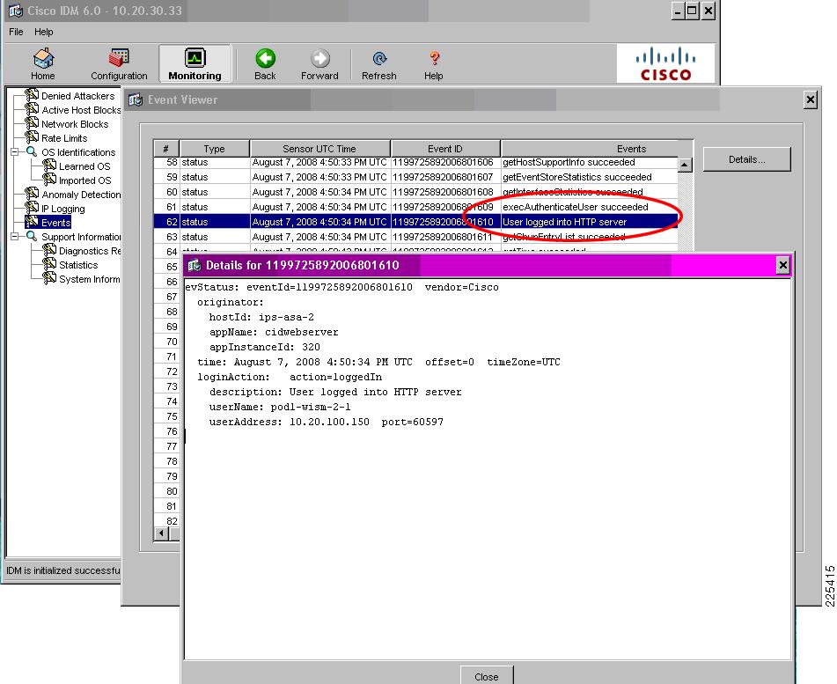Select OS Identifications tree label

[78, 152]
